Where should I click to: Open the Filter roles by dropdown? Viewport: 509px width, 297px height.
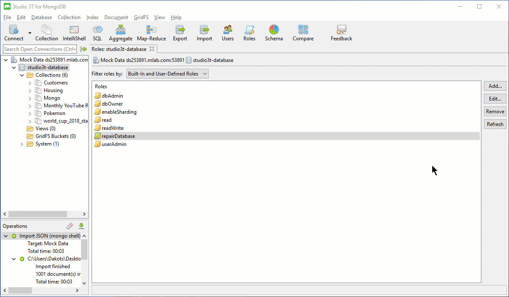[x=168, y=74]
